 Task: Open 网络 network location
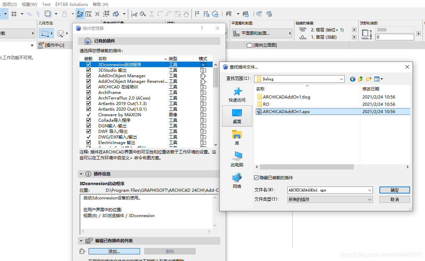237,181
